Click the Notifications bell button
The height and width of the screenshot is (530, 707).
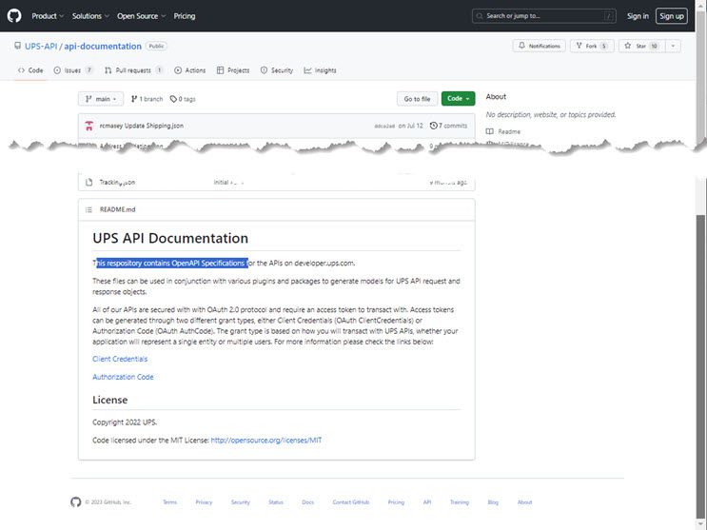point(540,46)
